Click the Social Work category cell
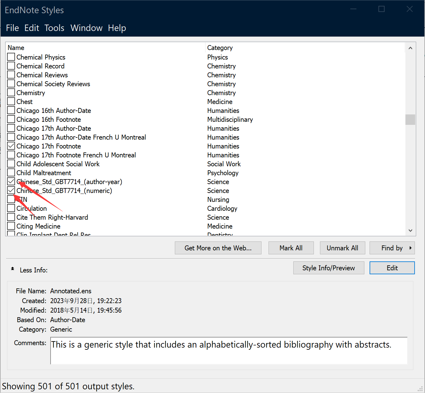 [x=224, y=164]
